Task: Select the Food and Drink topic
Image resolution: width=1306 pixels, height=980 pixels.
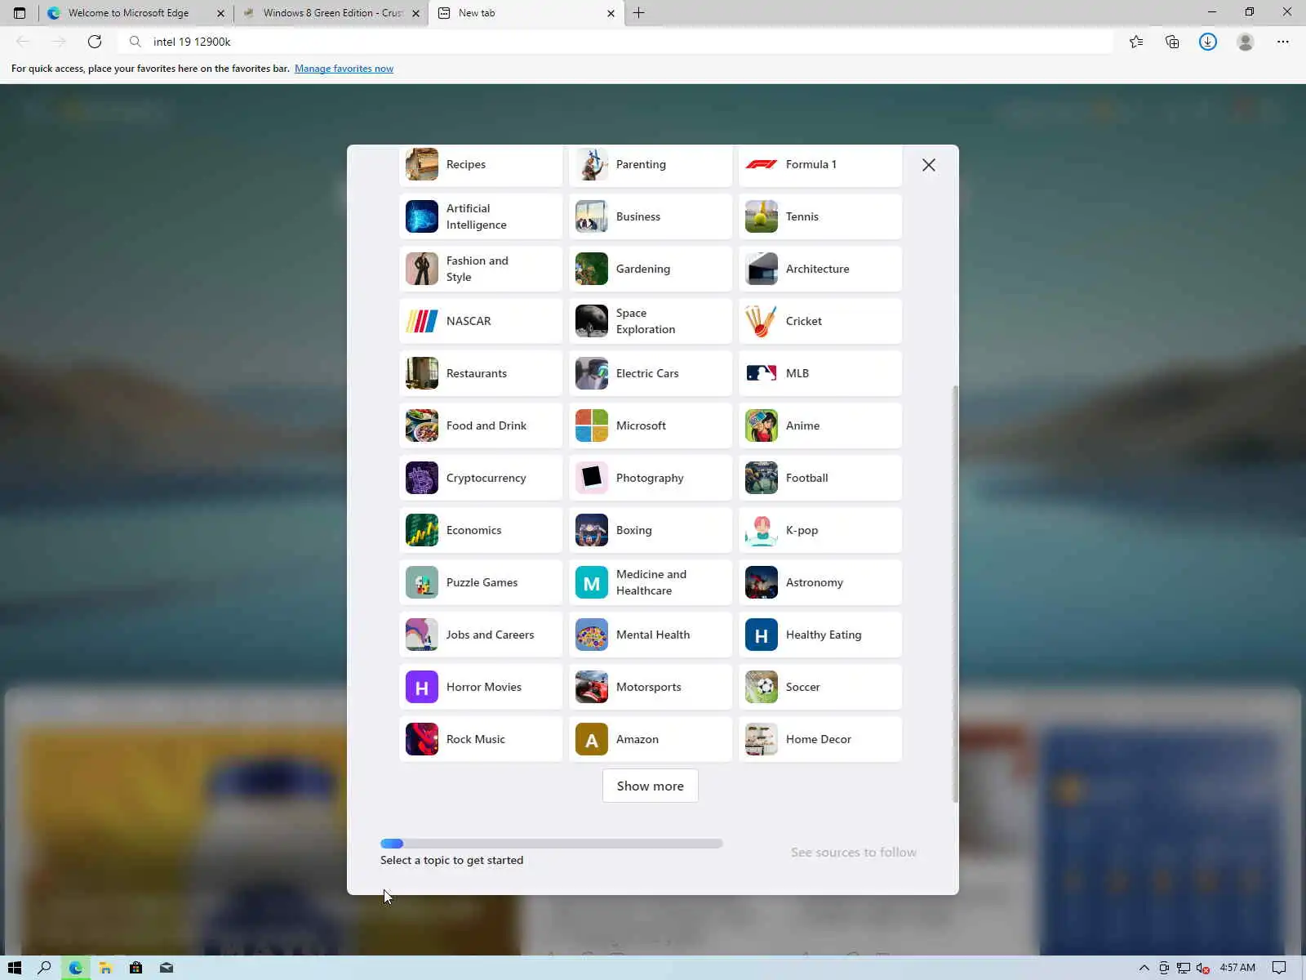Action: (481, 425)
